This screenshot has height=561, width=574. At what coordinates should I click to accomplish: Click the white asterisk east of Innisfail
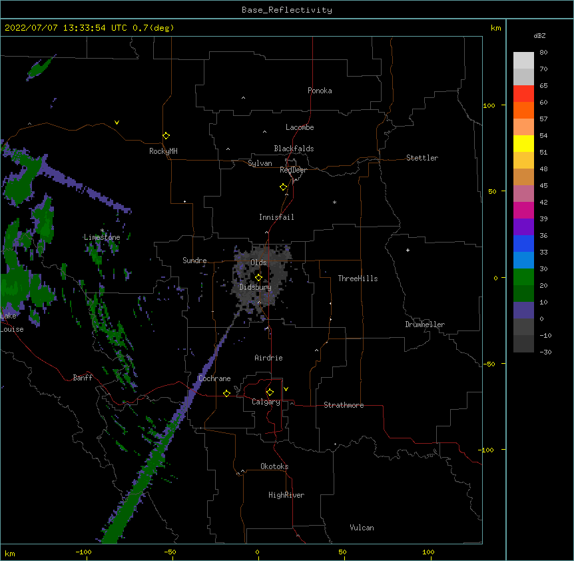pyautogui.click(x=334, y=202)
